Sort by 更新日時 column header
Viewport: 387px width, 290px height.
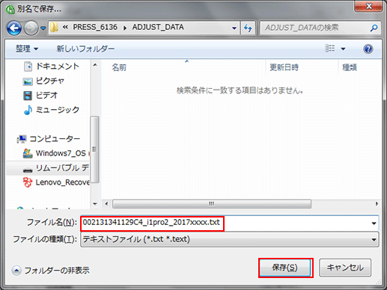pyautogui.click(x=284, y=67)
